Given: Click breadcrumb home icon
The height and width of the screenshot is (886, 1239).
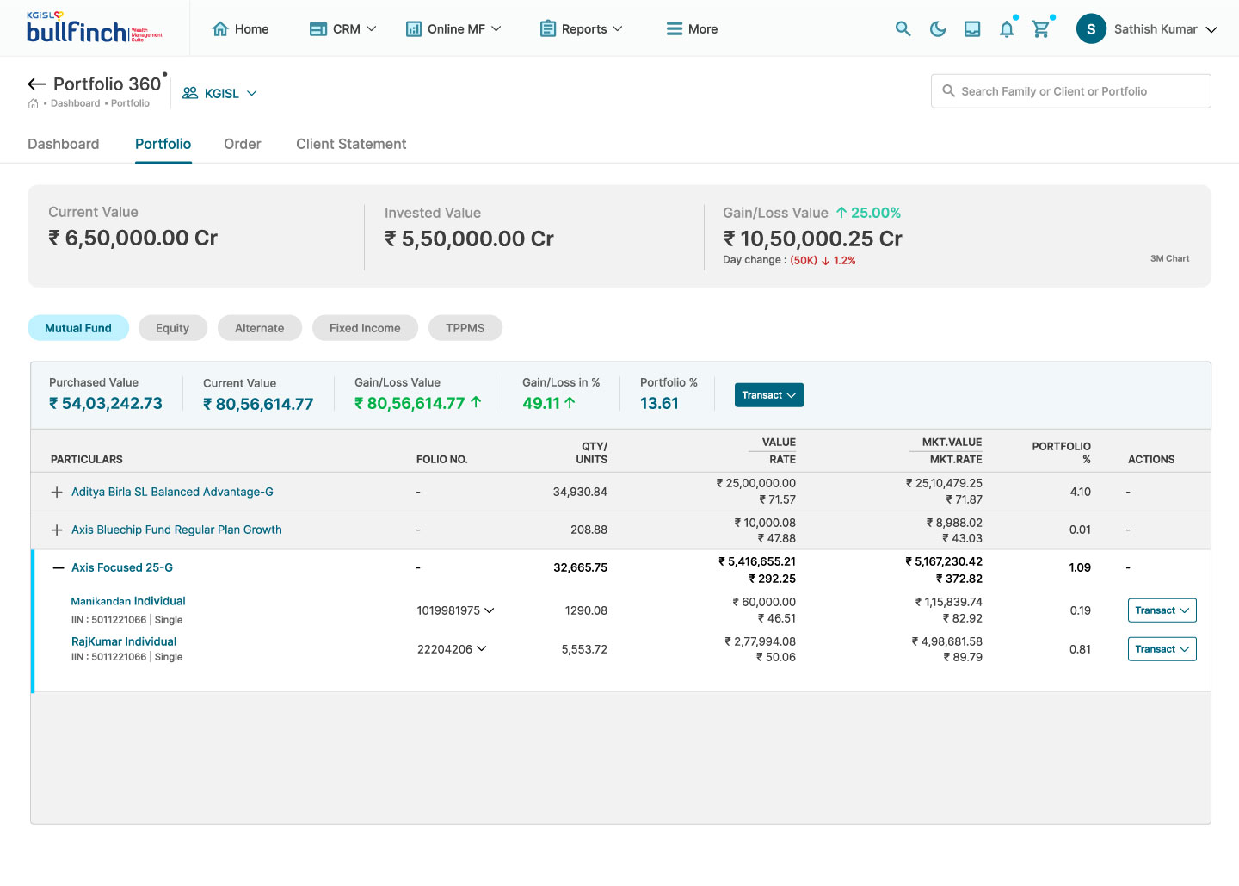Looking at the screenshot, I should click(x=33, y=103).
